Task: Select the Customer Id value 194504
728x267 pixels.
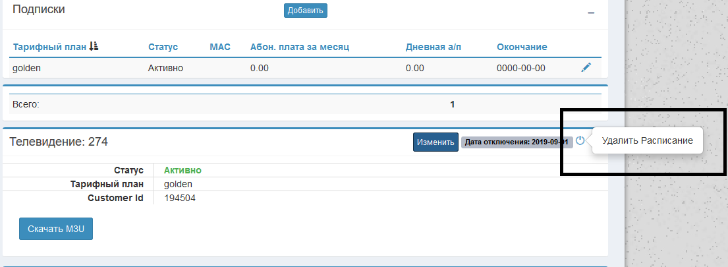Action: click(x=179, y=198)
